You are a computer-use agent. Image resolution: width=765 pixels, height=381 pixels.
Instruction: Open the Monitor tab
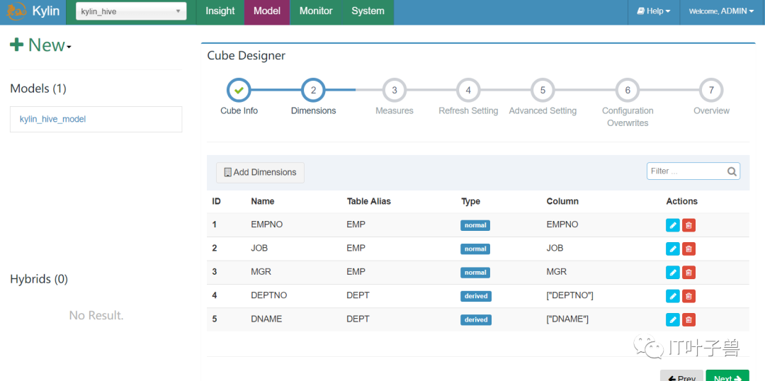click(x=316, y=11)
